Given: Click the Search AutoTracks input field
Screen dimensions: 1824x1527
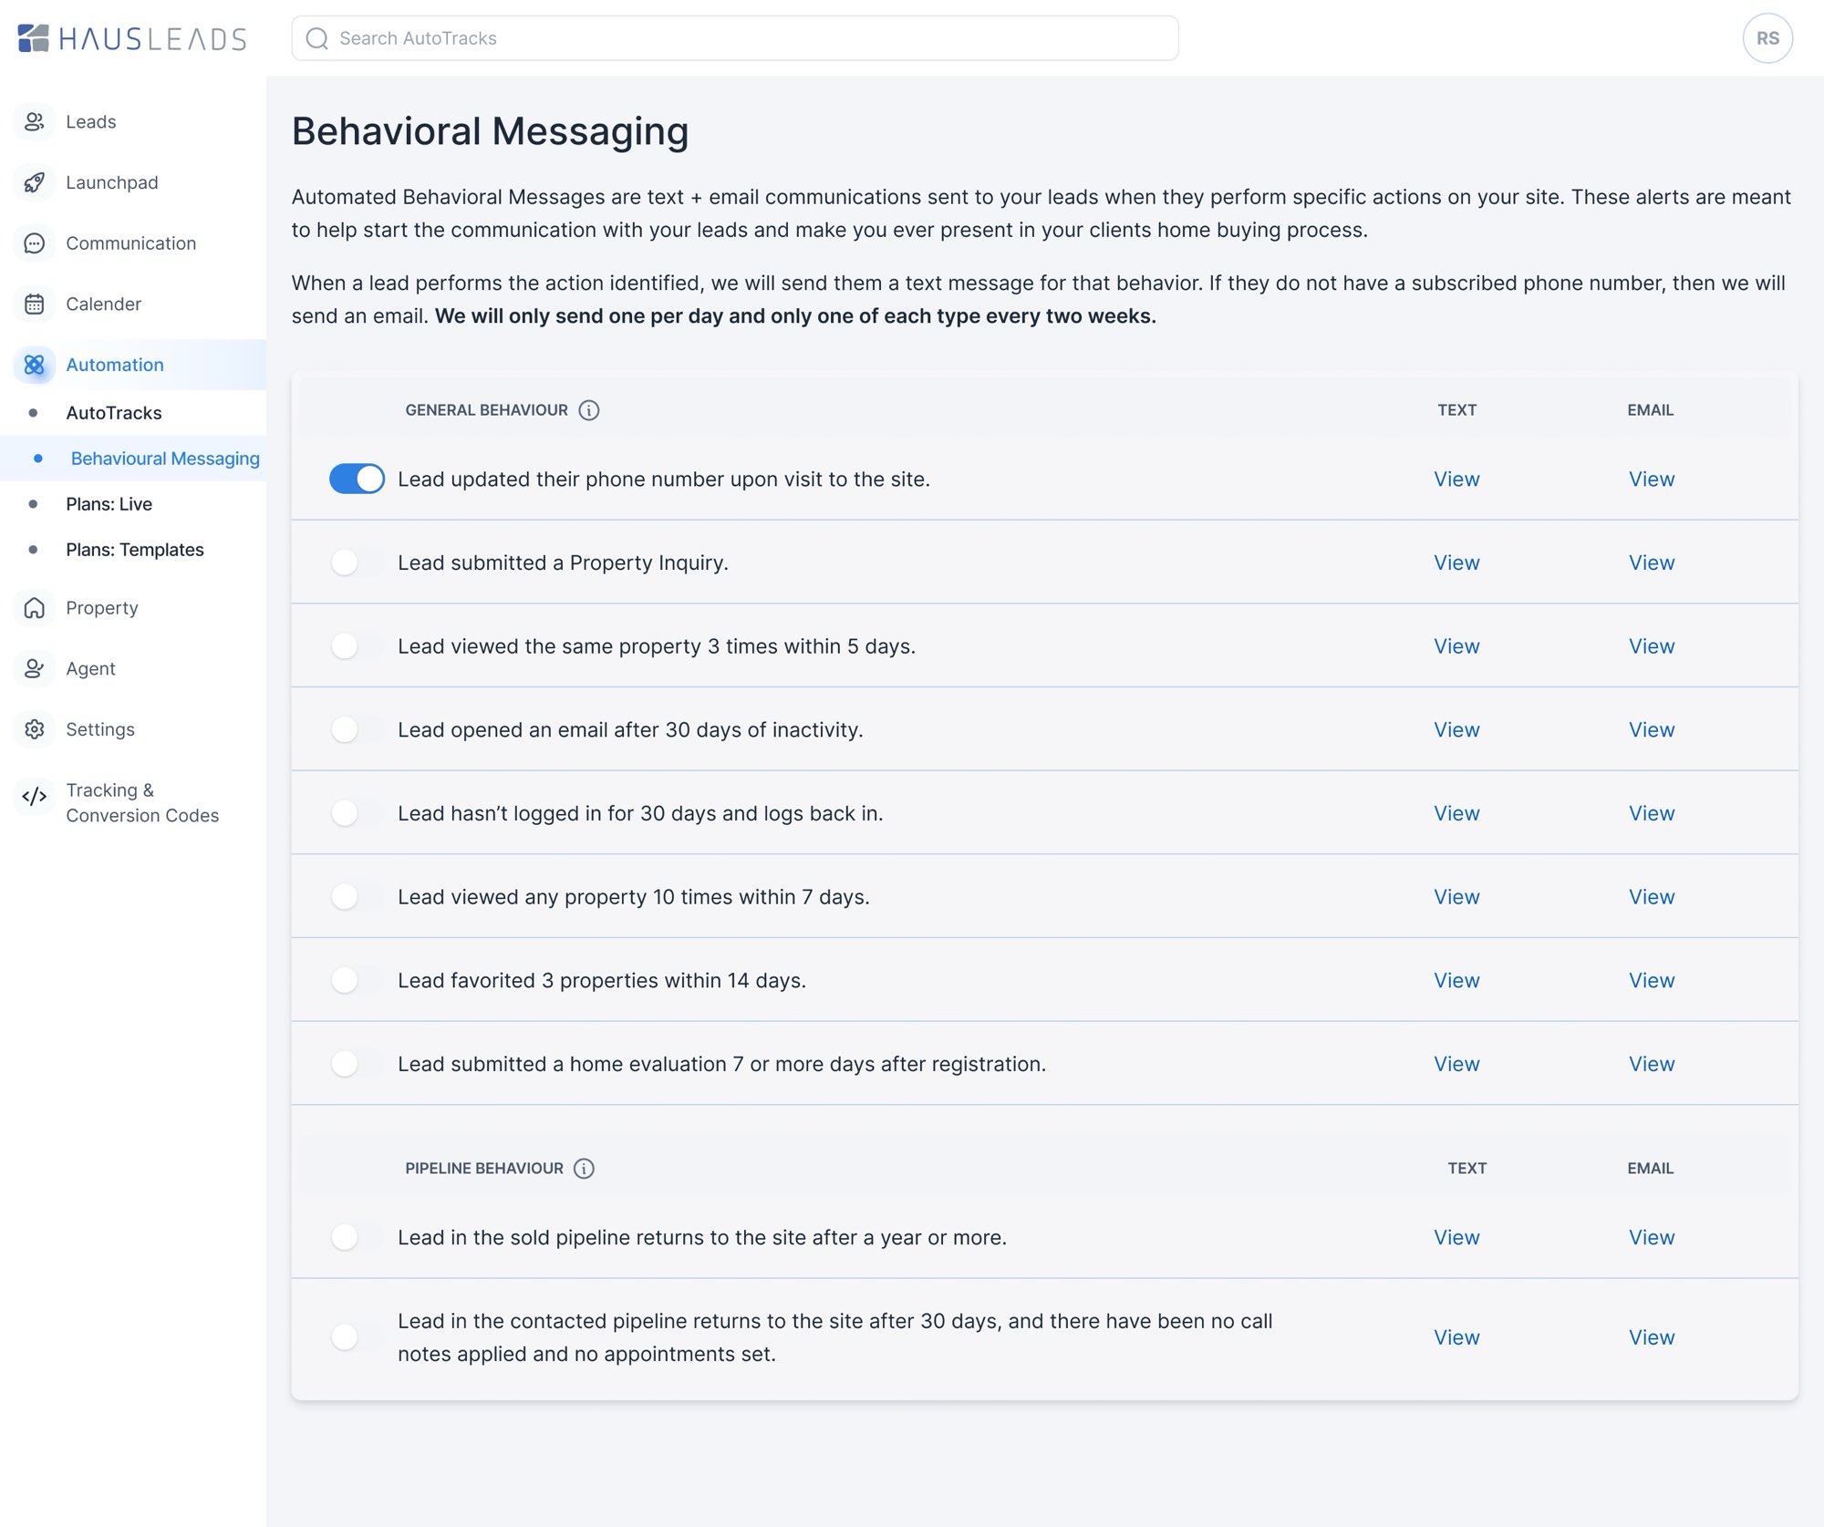Looking at the screenshot, I should [735, 38].
